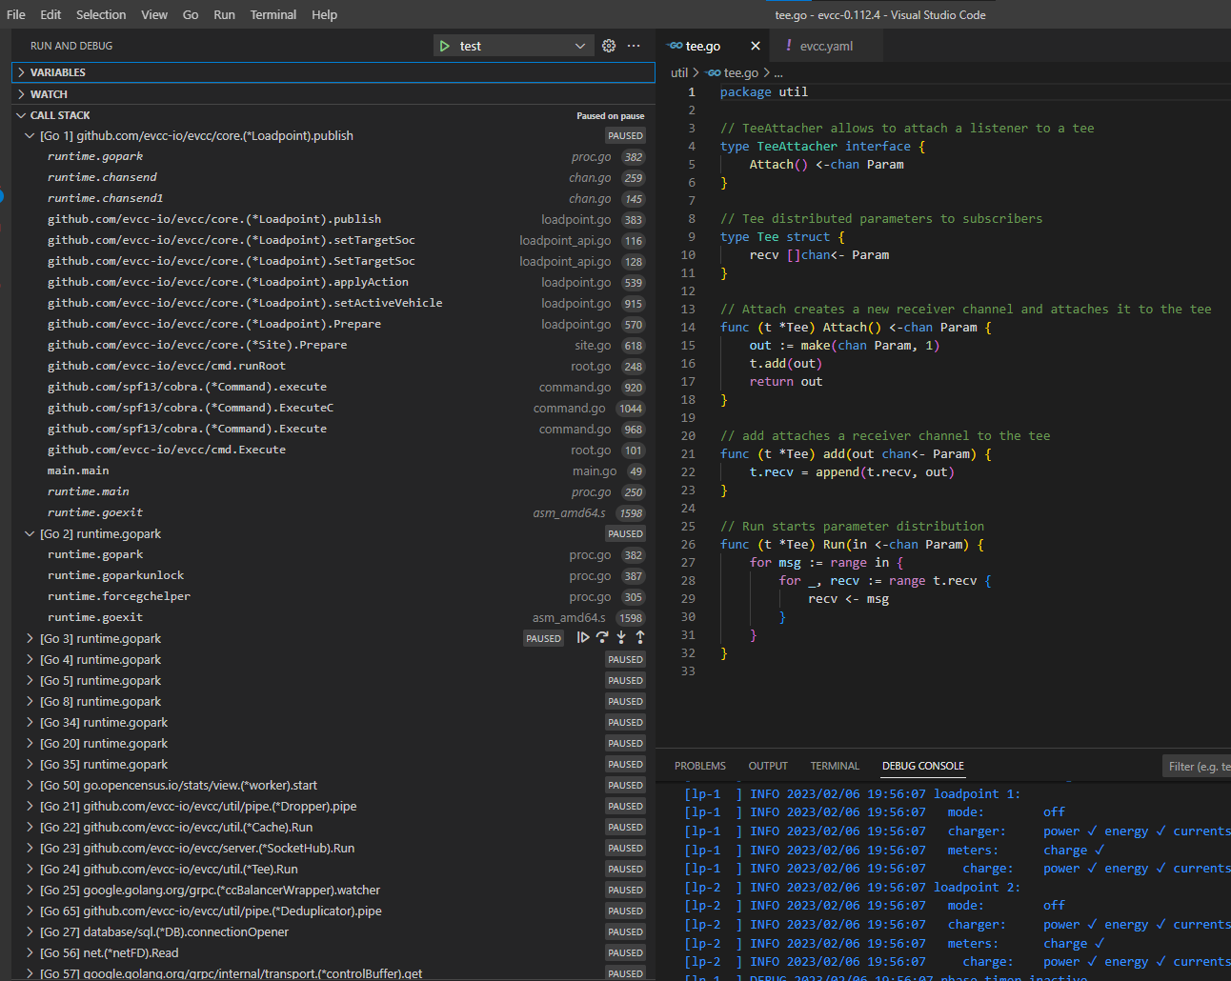Close the tee.go editor tab
Image resolution: width=1231 pixels, height=981 pixels.
pyautogui.click(x=756, y=45)
